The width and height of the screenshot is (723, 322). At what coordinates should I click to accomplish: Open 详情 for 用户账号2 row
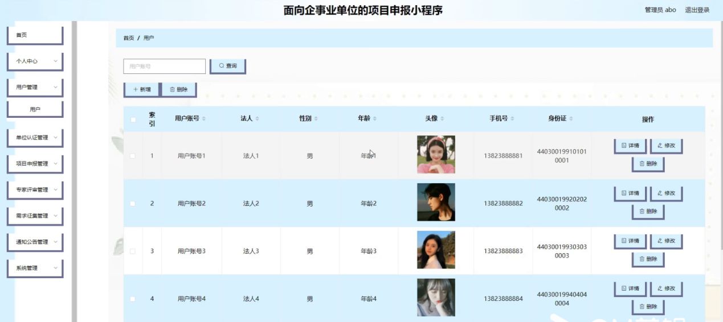pos(630,193)
